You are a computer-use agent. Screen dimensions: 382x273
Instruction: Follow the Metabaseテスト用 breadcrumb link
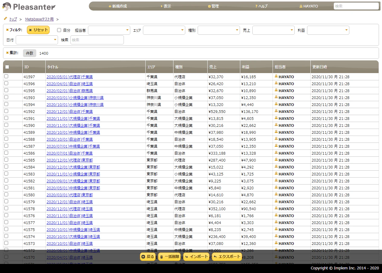(x=39, y=19)
